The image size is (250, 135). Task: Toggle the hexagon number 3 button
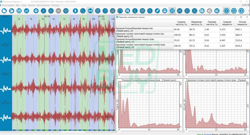click(x=241, y=11)
